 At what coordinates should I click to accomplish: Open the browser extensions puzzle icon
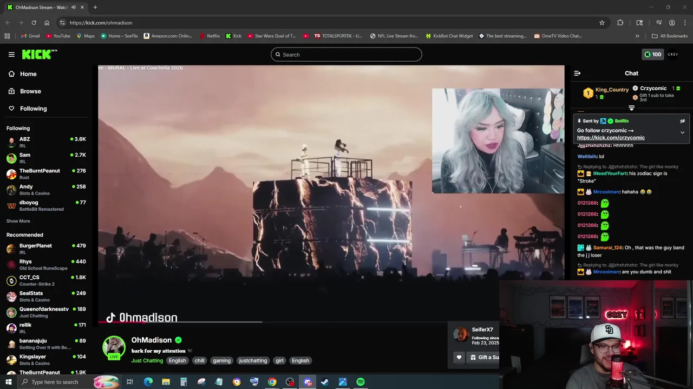tap(620, 23)
